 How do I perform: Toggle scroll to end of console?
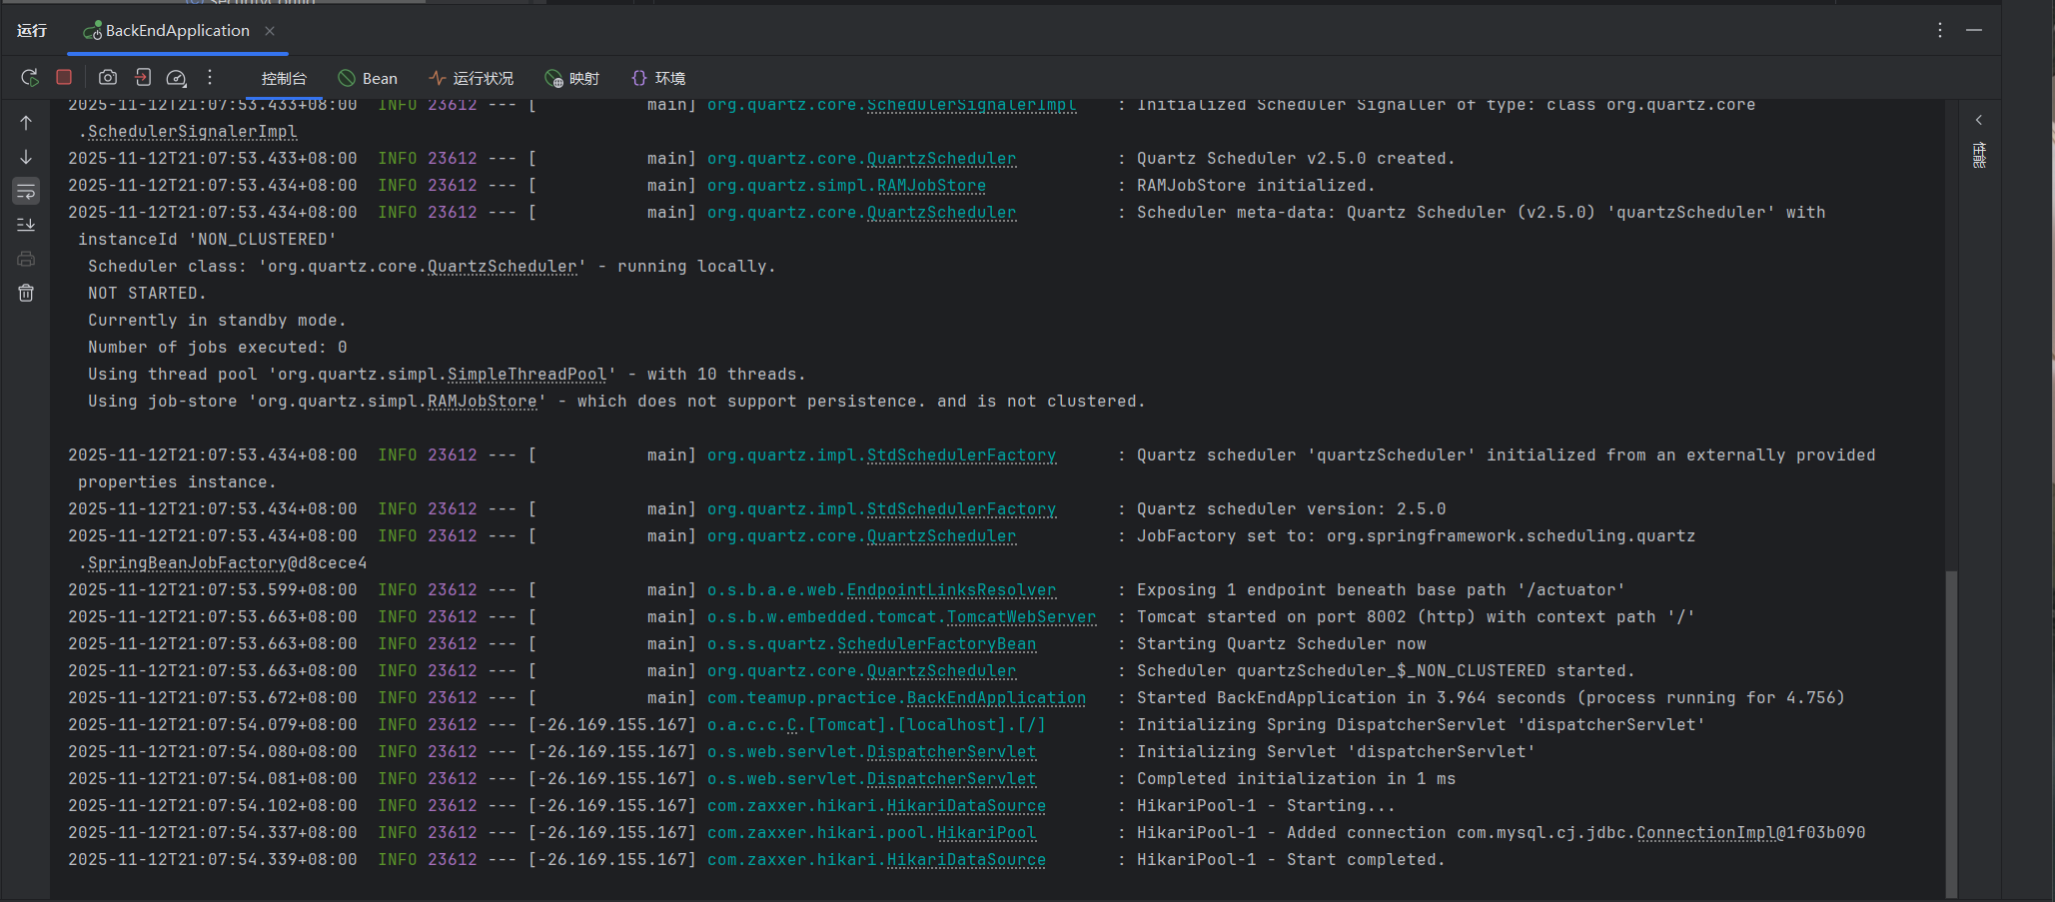(26, 225)
